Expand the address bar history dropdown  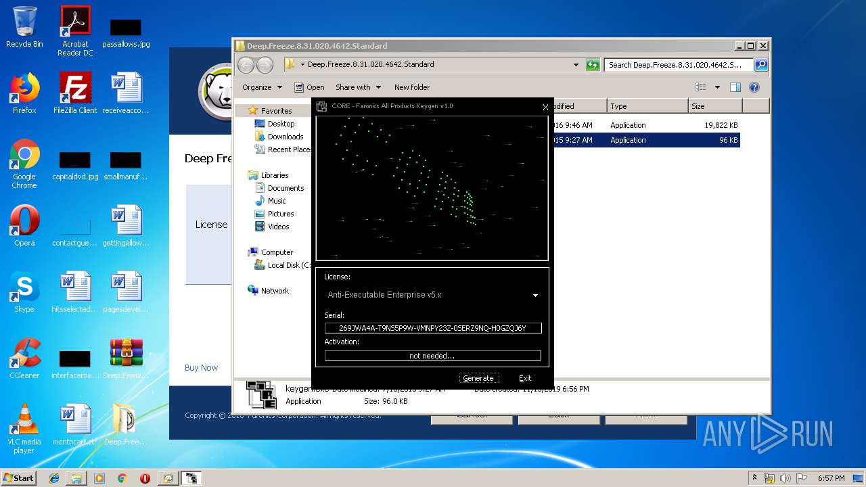[576, 65]
